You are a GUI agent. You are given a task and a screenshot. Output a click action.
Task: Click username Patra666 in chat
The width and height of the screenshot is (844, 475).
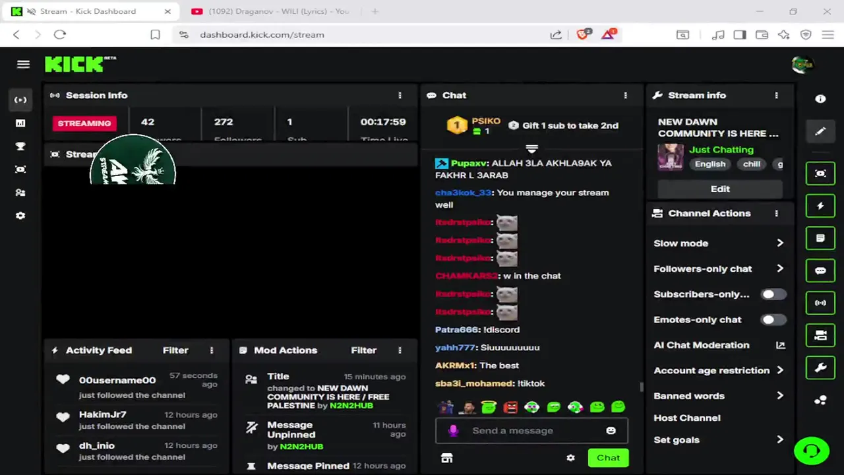click(x=456, y=330)
